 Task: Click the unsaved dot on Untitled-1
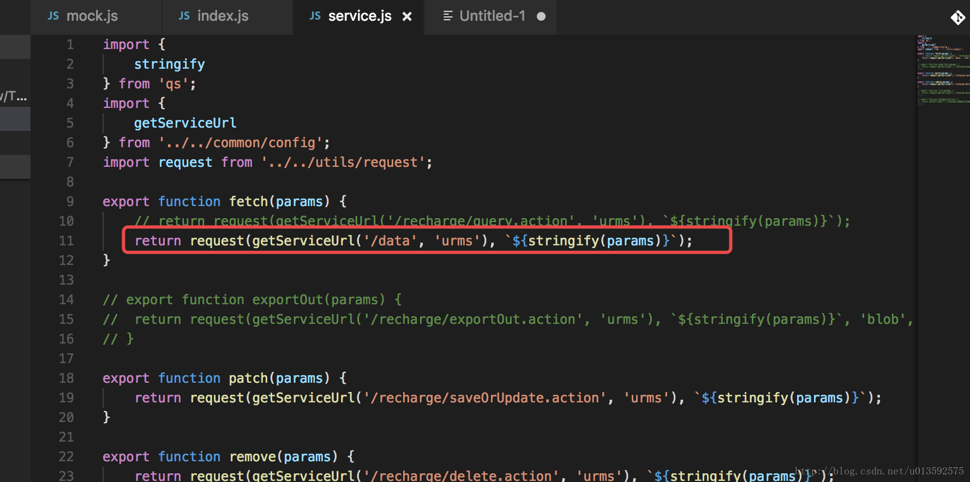tap(541, 16)
